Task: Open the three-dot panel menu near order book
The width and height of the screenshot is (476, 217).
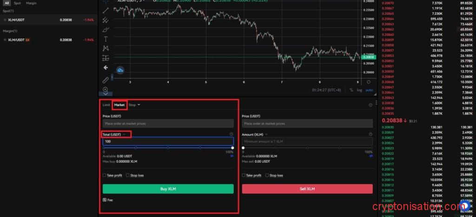Action: point(377,102)
